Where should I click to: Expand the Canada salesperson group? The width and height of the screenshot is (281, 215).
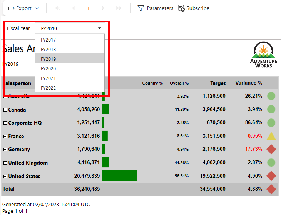(5, 110)
